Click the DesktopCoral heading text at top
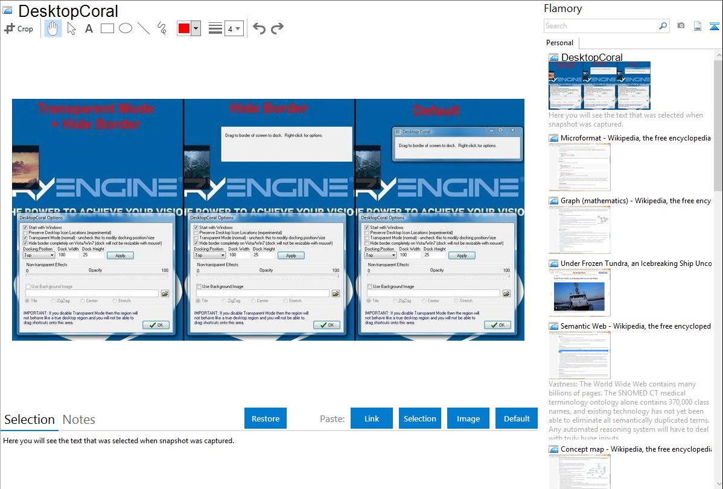 [68, 11]
